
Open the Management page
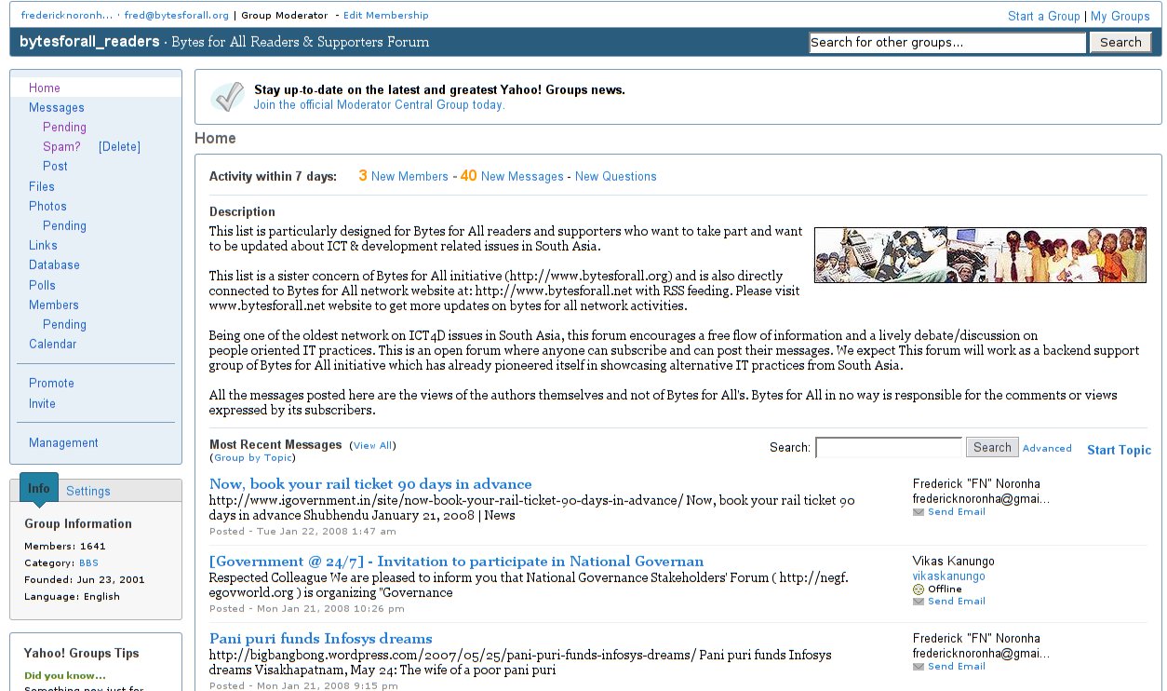[63, 442]
